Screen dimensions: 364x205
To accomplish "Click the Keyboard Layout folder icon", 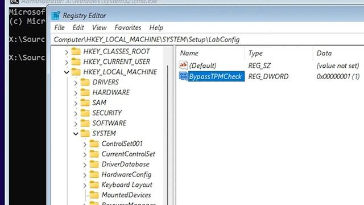I will click(x=94, y=184).
